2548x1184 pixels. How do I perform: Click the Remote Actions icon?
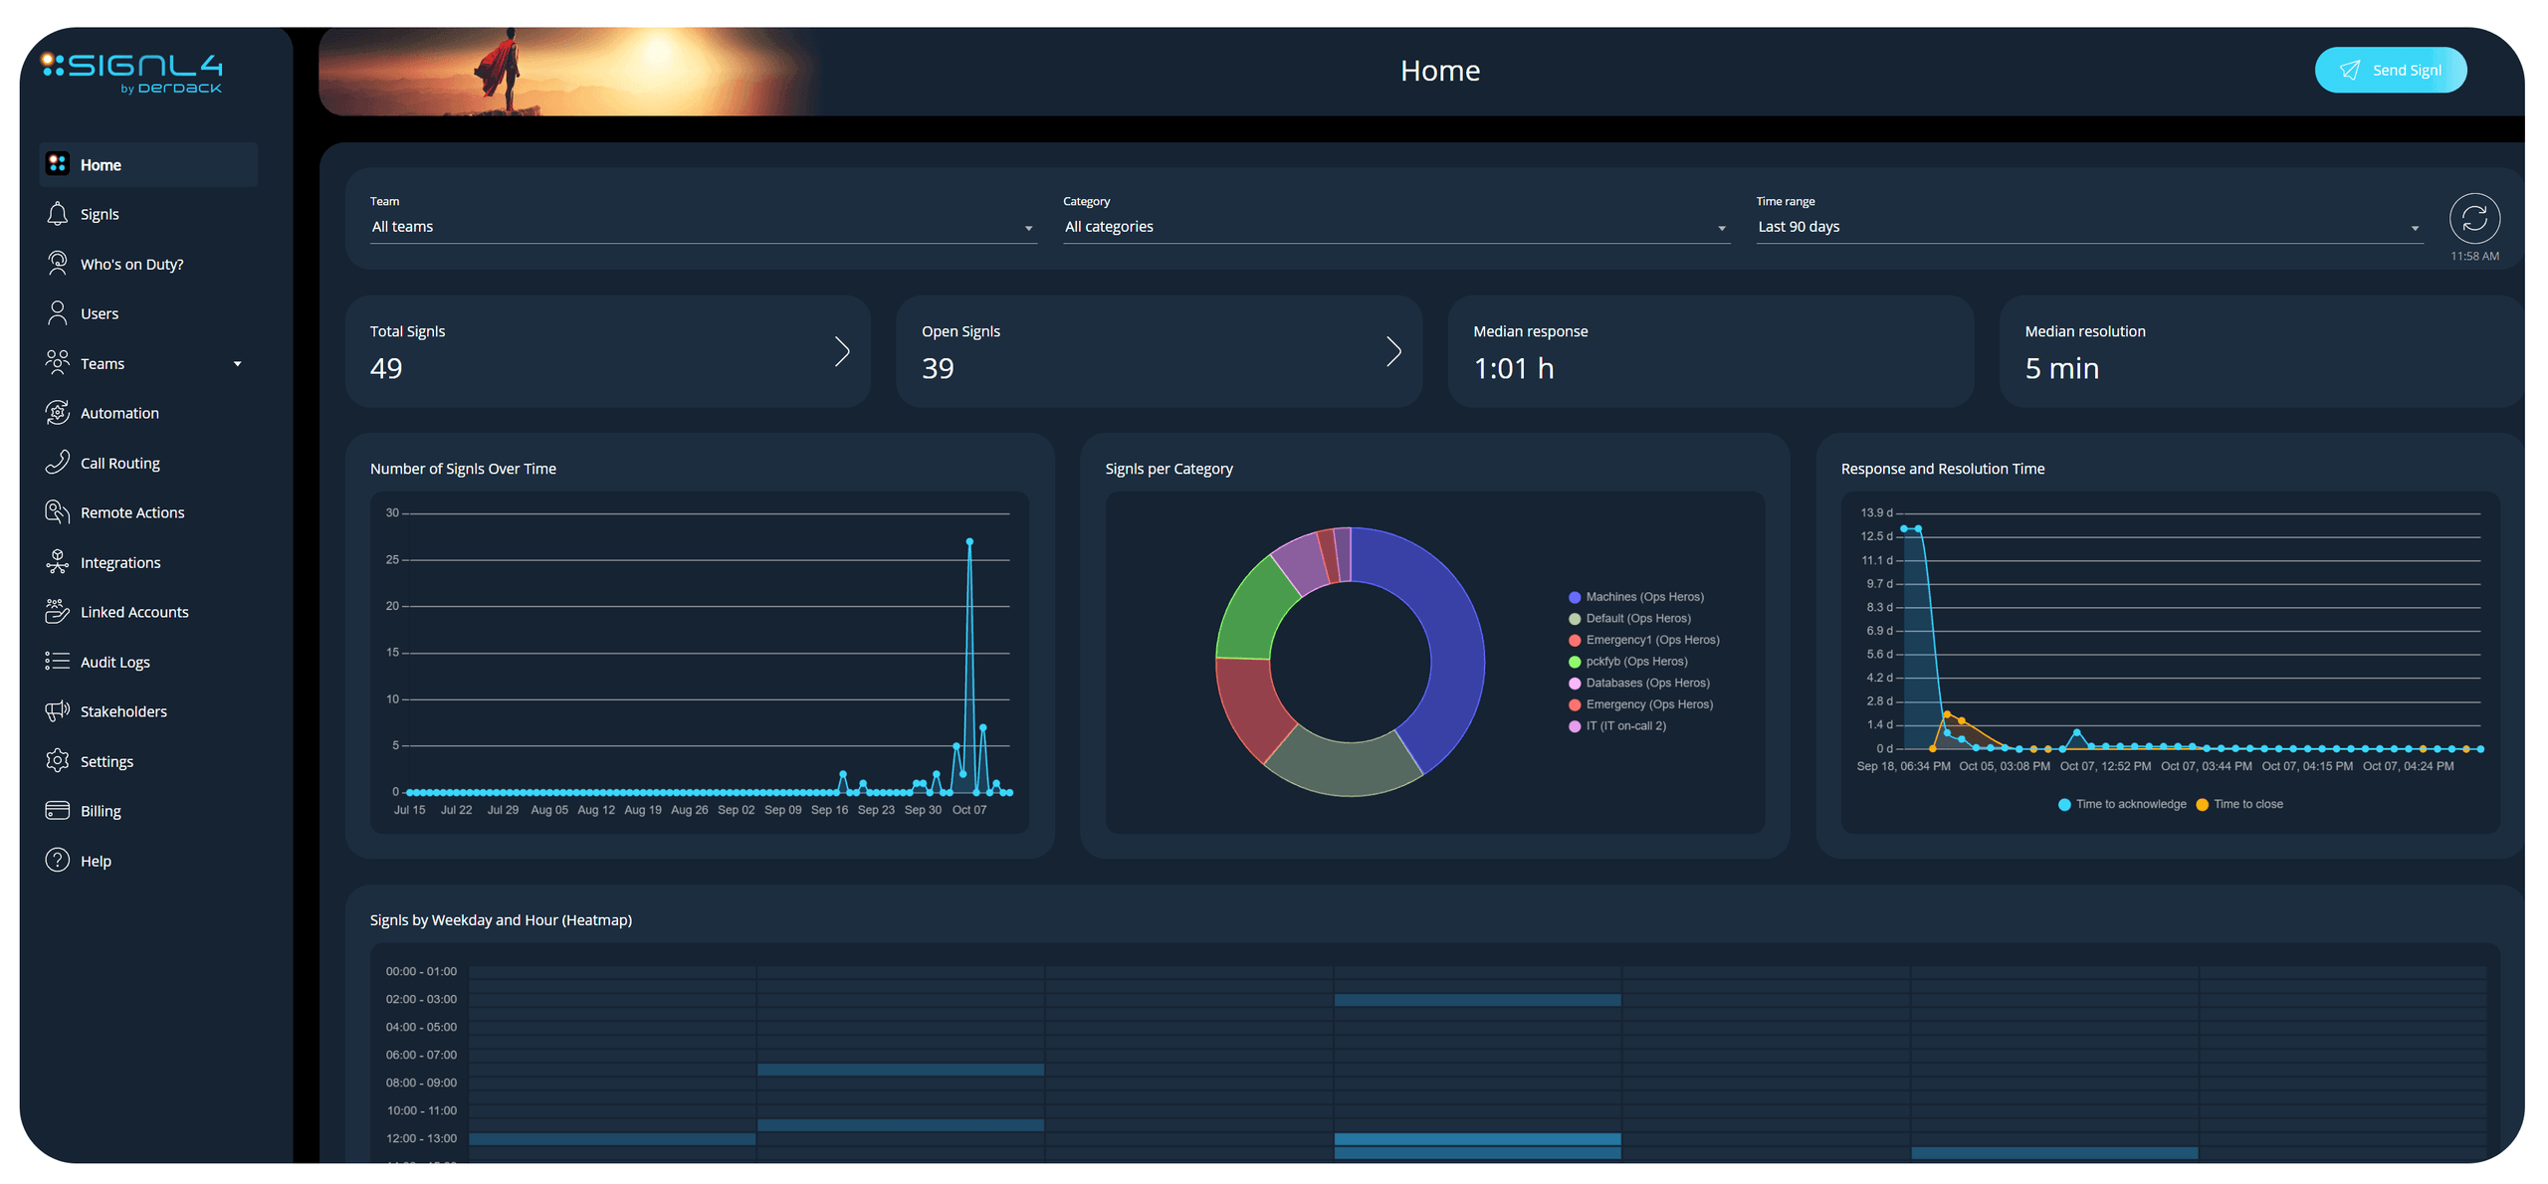click(x=57, y=512)
